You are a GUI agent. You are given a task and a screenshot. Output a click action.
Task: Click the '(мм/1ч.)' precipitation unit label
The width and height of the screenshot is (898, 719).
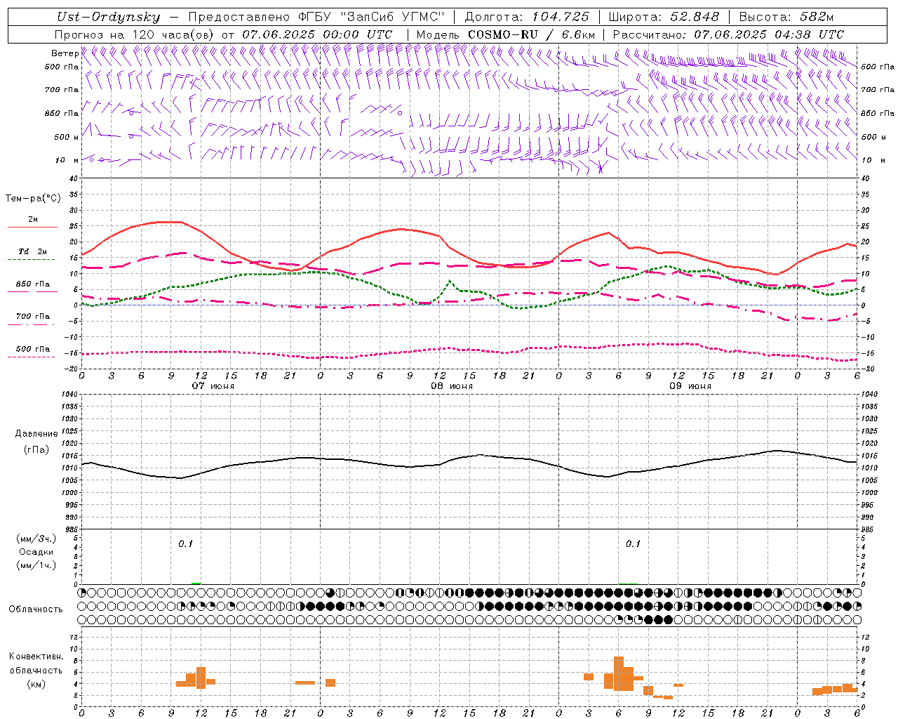tap(36, 565)
